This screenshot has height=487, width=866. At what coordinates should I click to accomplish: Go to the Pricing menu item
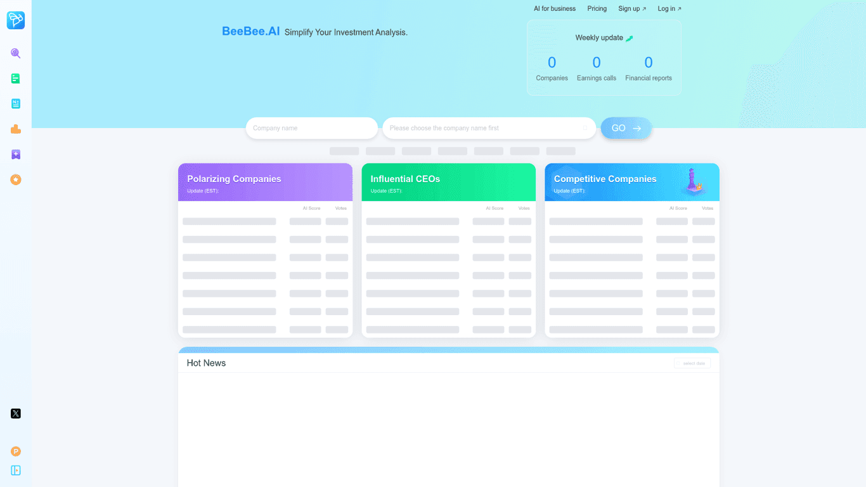(x=597, y=9)
